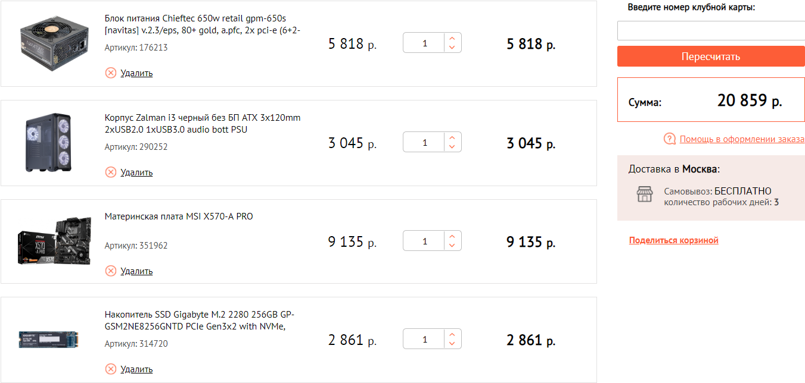Open Gigabyte M.2 SSD product image
Viewport: 805px width, 383px height.
49,340
